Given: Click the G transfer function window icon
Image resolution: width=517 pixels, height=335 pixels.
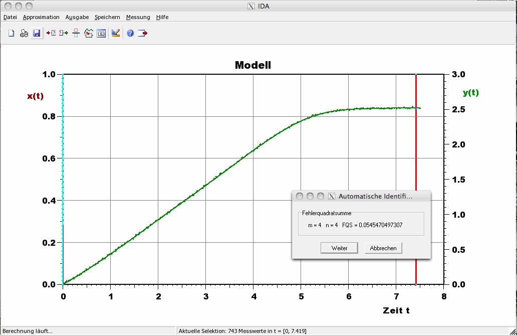Looking at the screenshot, I should 101,33.
